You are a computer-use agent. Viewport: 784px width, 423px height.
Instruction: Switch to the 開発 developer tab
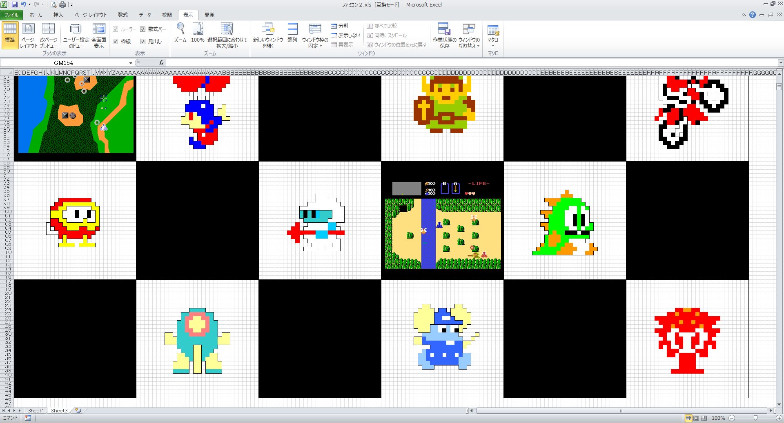(x=209, y=15)
